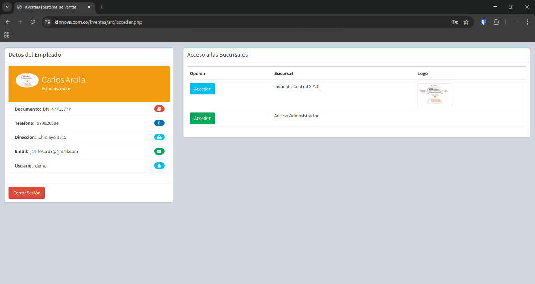
Task: Open the Chrome three-dot menu
Action: 527,22
